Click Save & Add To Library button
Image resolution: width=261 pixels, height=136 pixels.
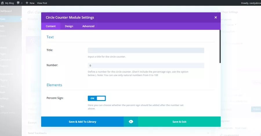(x=82, y=122)
